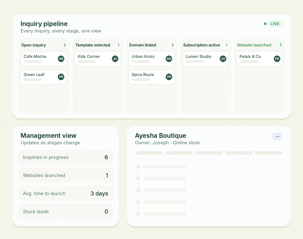
Task: Click the Ayesha Boutique title
Action: 161,135
